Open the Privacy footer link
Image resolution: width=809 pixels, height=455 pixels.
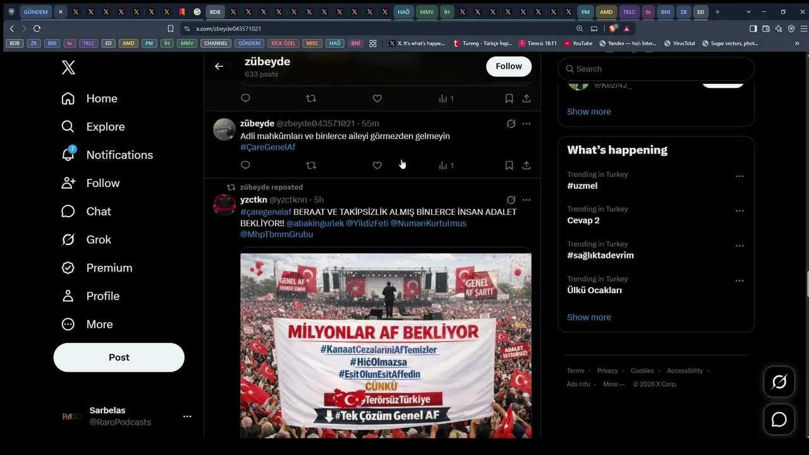coord(607,371)
